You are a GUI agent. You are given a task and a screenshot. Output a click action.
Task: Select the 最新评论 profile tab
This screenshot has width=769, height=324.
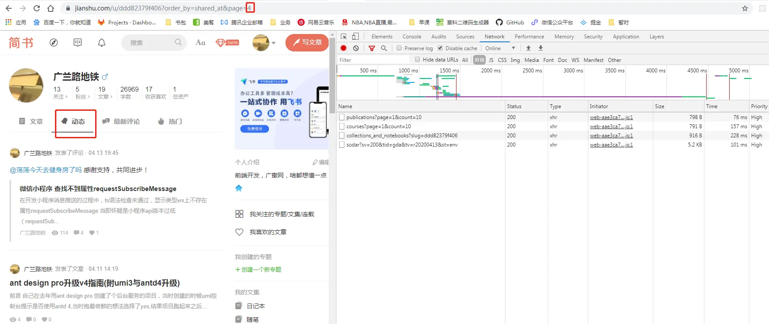click(121, 121)
